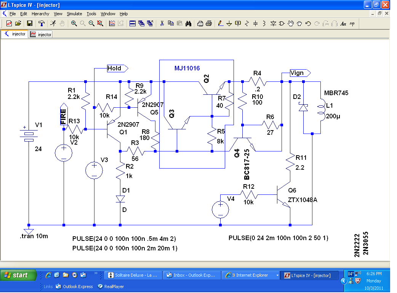Screen dimensions: 397x293
Task: Click the FIRE net label on schematic
Action: click(x=64, y=114)
